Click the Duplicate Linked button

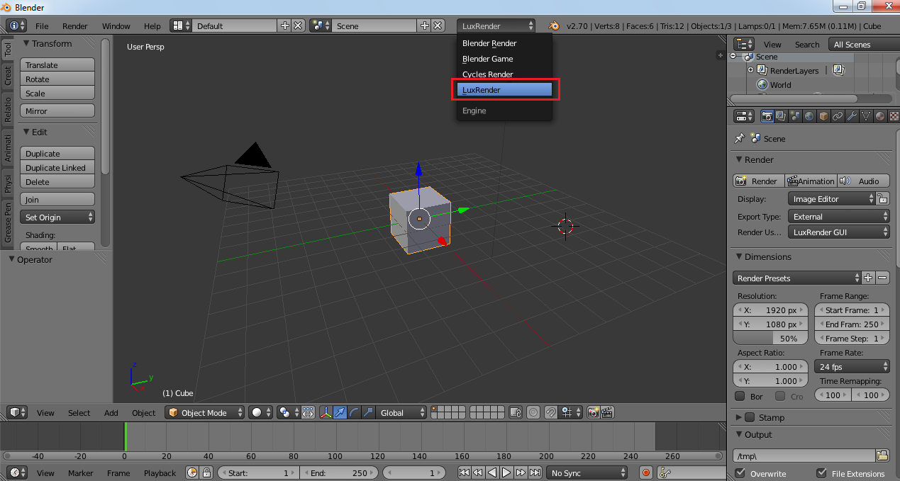[x=57, y=168]
